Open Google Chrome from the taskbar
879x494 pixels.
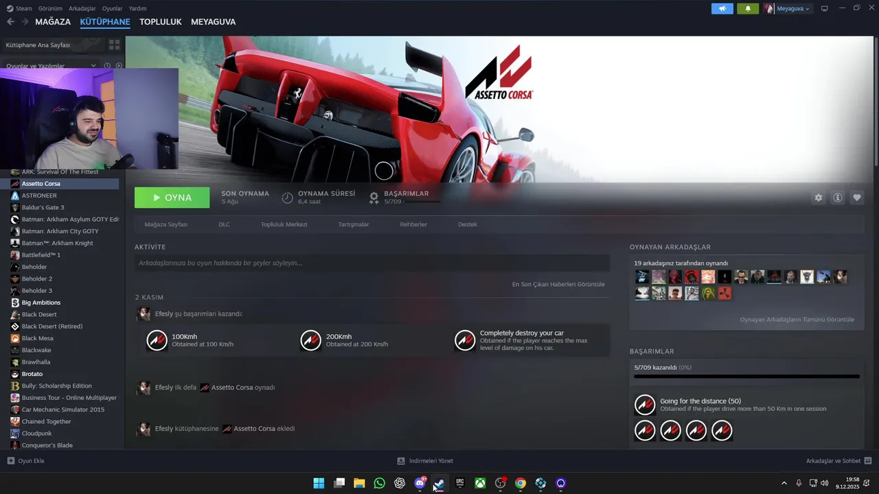click(x=521, y=483)
